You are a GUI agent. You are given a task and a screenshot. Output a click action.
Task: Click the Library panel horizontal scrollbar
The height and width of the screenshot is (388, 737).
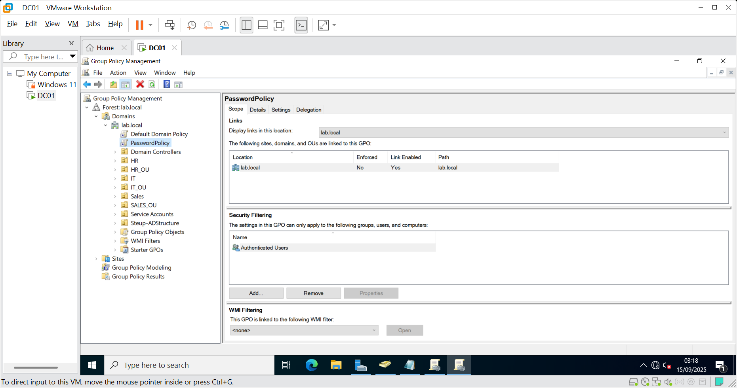(36, 367)
